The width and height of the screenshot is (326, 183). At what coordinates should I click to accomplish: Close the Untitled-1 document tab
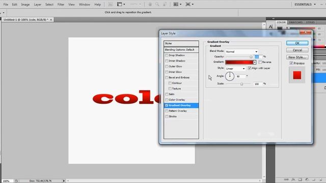pyautogui.click(x=51, y=20)
